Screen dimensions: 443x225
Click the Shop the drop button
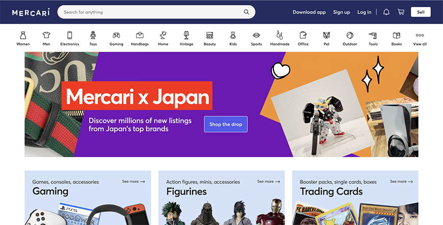tap(226, 124)
